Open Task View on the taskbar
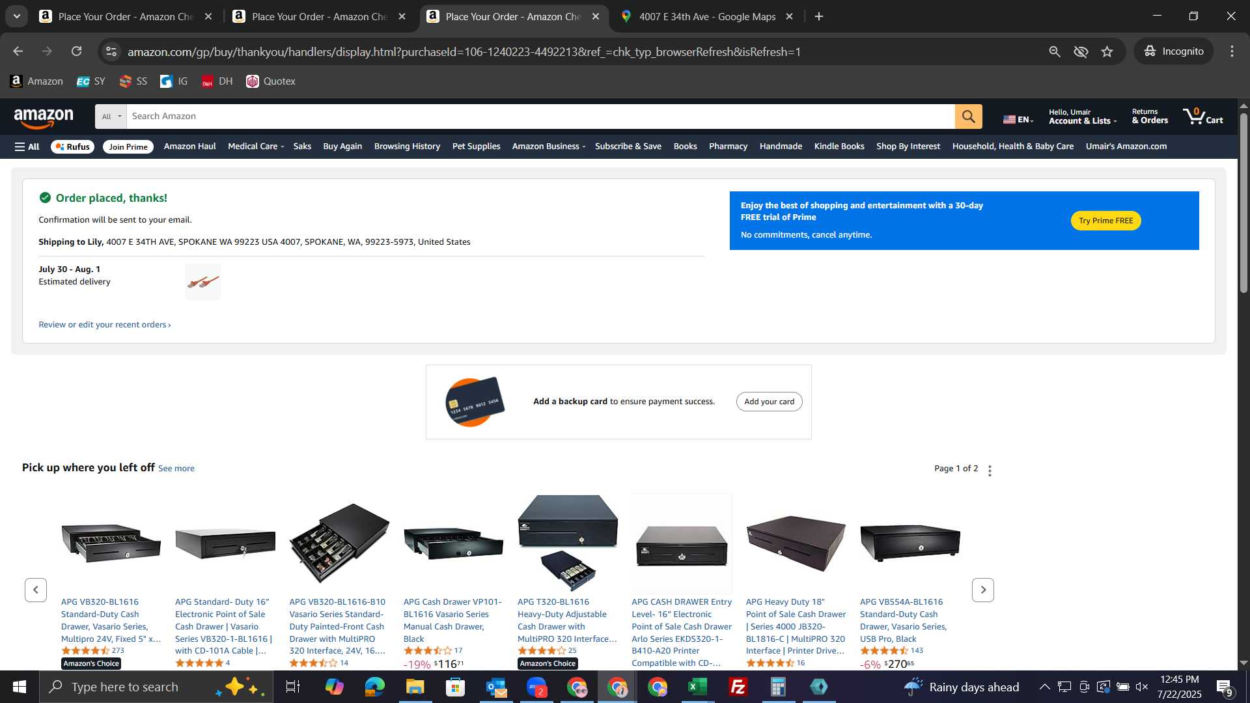Image resolution: width=1250 pixels, height=703 pixels. click(x=293, y=687)
